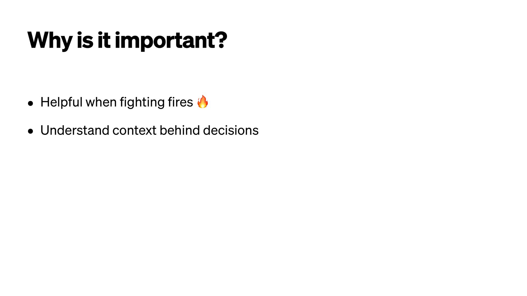Click the word "when" in first bullet

(101, 102)
